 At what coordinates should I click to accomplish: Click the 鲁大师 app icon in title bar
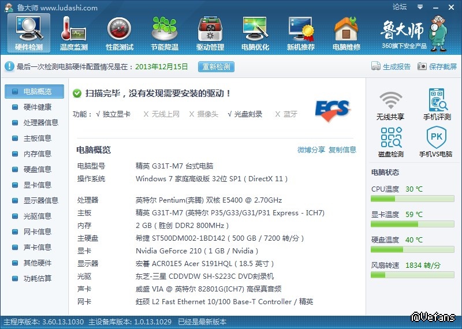pyautogui.click(x=9, y=8)
